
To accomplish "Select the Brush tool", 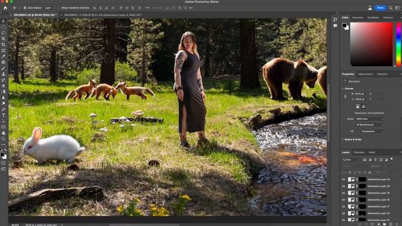I will click(x=3, y=68).
